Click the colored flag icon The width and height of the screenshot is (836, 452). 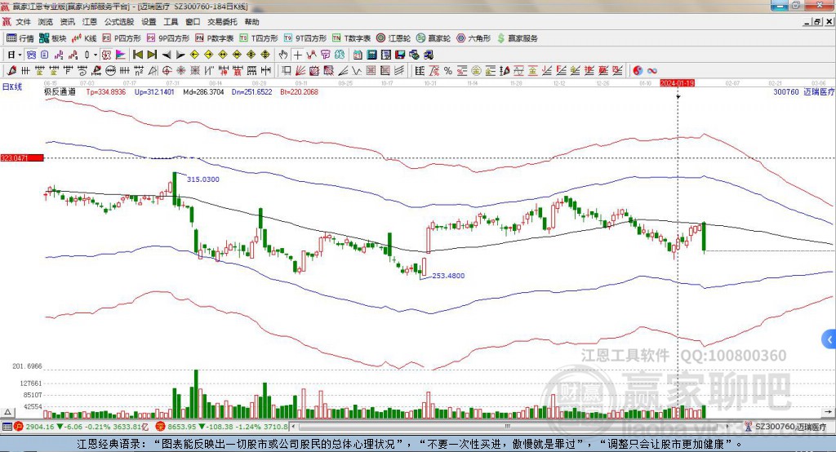pyautogui.click(x=121, y=55)
